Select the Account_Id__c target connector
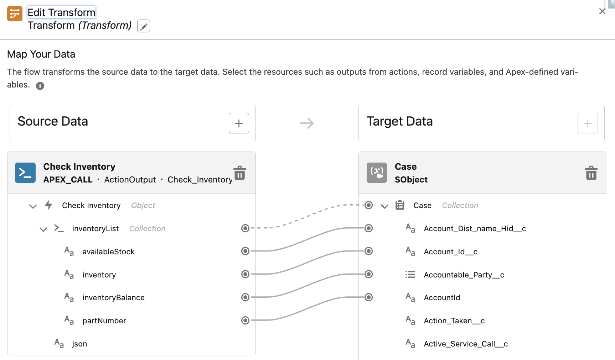The width and height of the screenshot is (615, 360). (369, 251)
